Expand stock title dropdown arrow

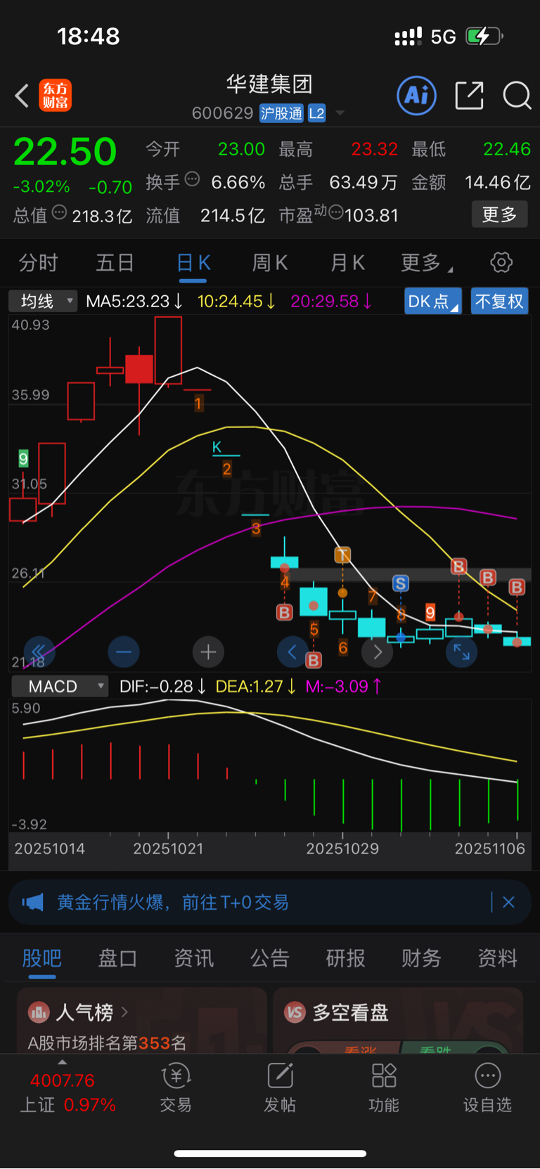pyautogui.click(x=340, y=112)
